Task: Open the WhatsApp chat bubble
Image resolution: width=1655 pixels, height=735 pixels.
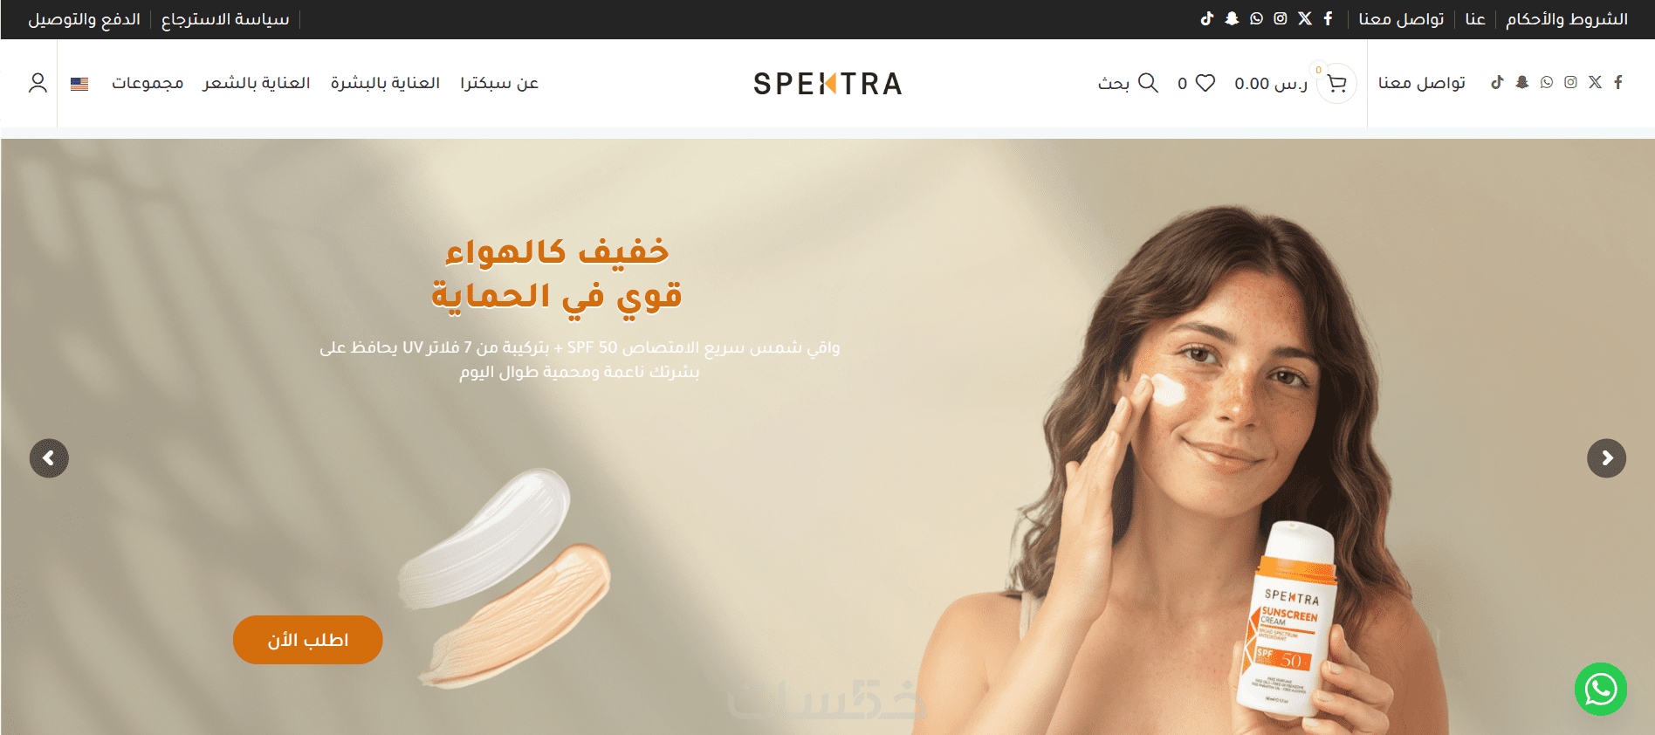Action: (x=1601, y=690)
